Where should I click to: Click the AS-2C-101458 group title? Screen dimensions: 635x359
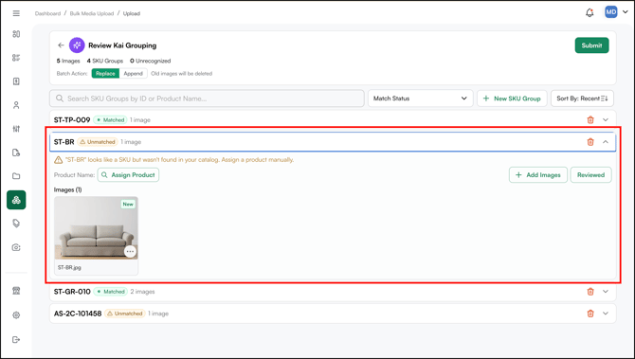[78, 314]
